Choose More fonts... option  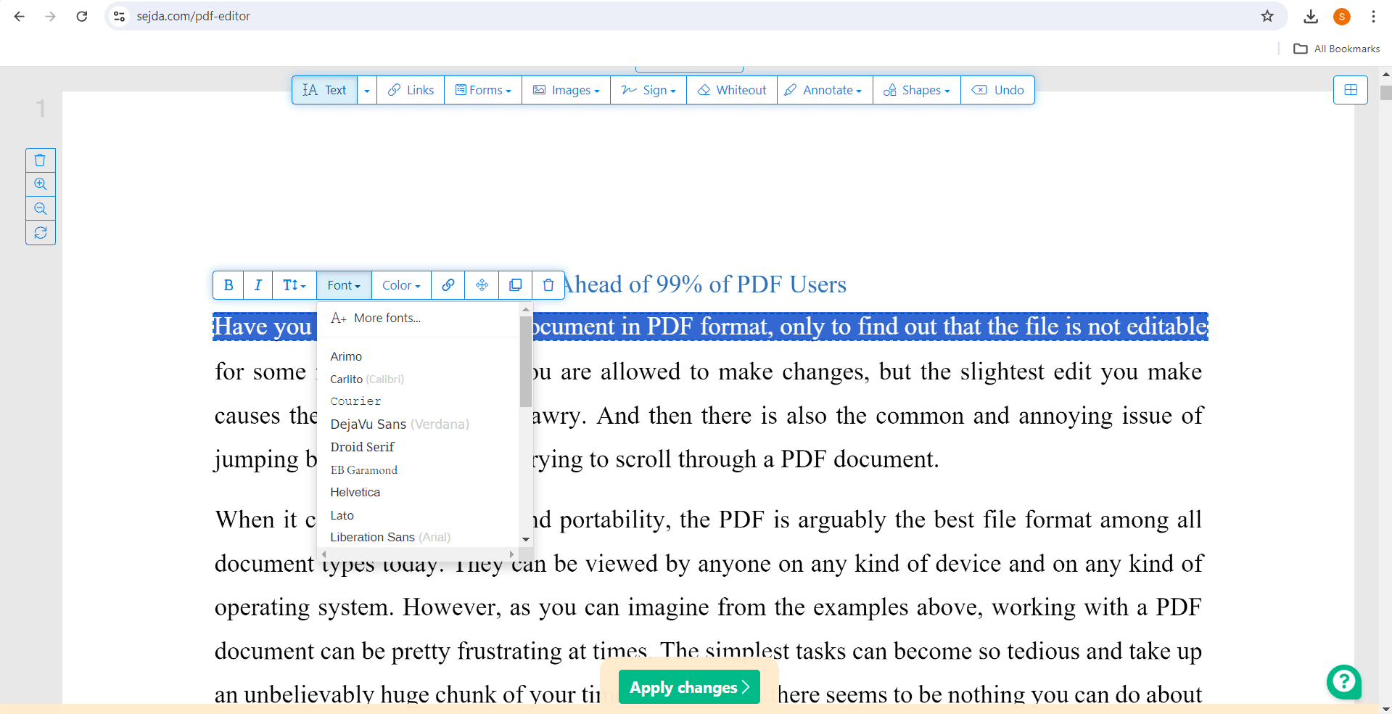coord(376,318)
